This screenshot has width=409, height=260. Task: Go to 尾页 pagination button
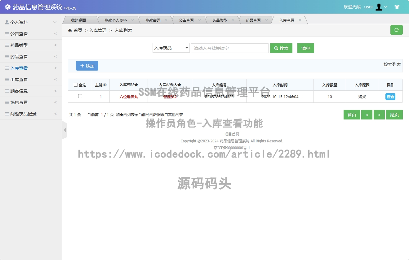tap(394, 115)
